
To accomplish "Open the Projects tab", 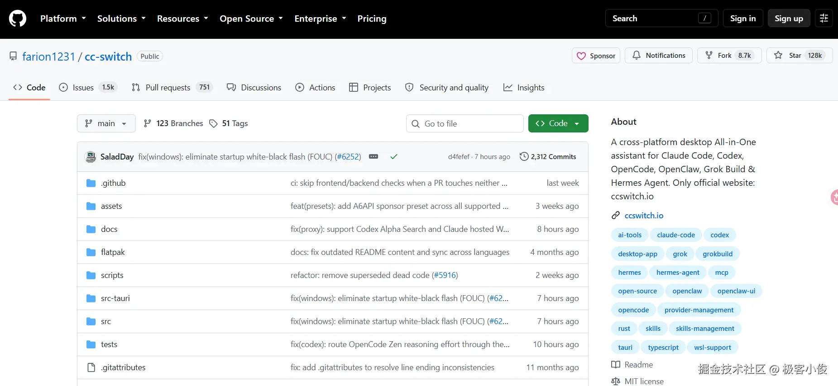I will pos(370,88).
